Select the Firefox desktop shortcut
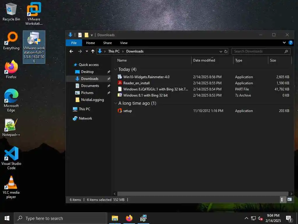Viewport: 298px width, 224px height. (11, 69)
